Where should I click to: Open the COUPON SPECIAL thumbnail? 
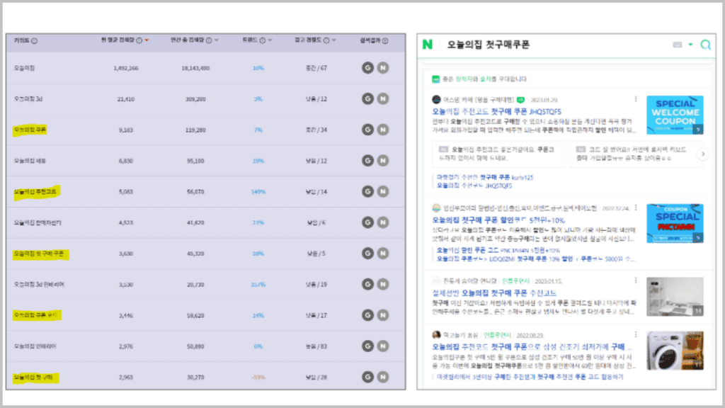(675, 223)
